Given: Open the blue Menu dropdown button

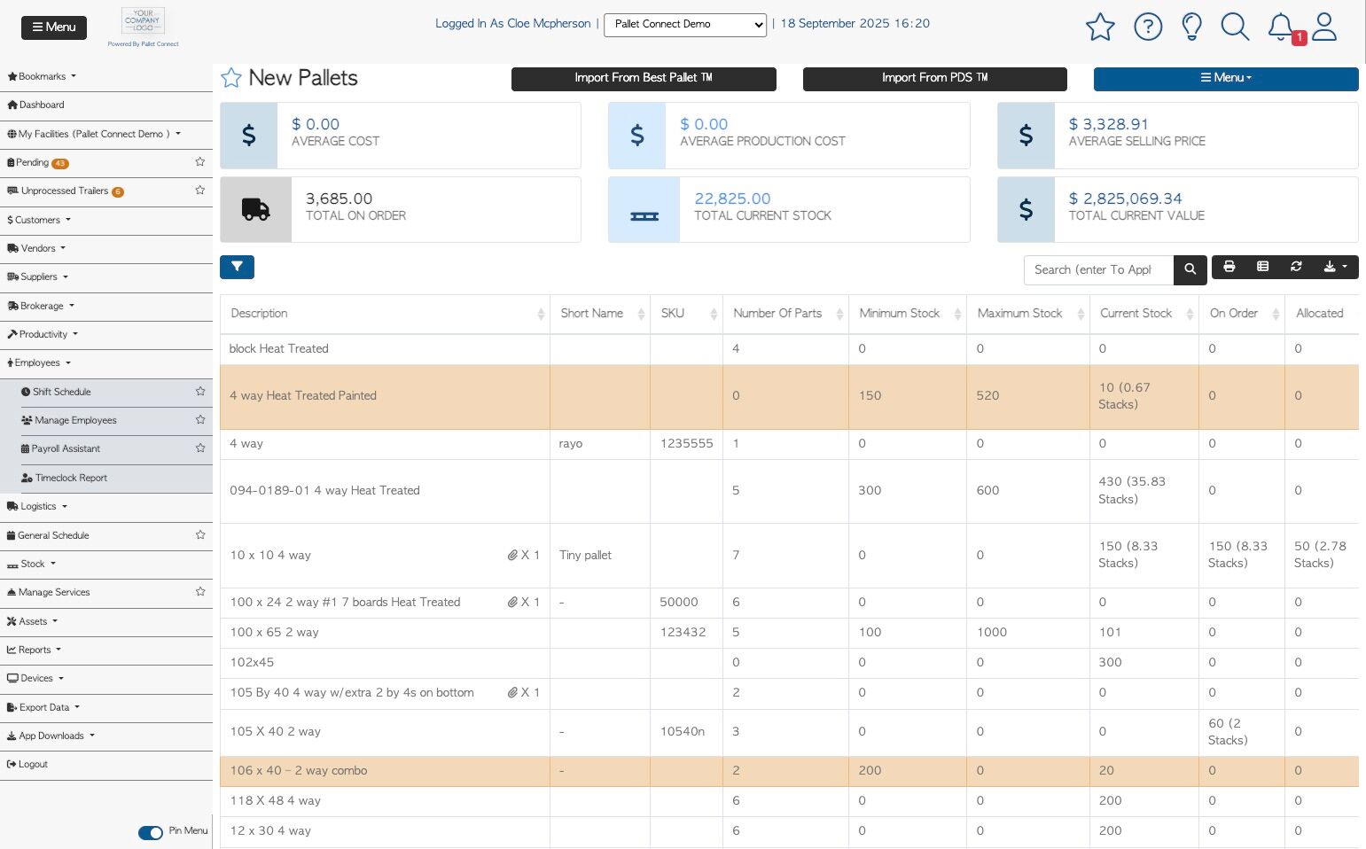Looking at the screenshot, I should tap(1226, 78).
